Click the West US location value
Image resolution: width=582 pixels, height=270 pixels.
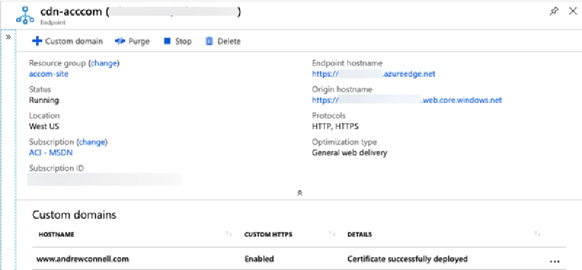[x=44, y=127]
